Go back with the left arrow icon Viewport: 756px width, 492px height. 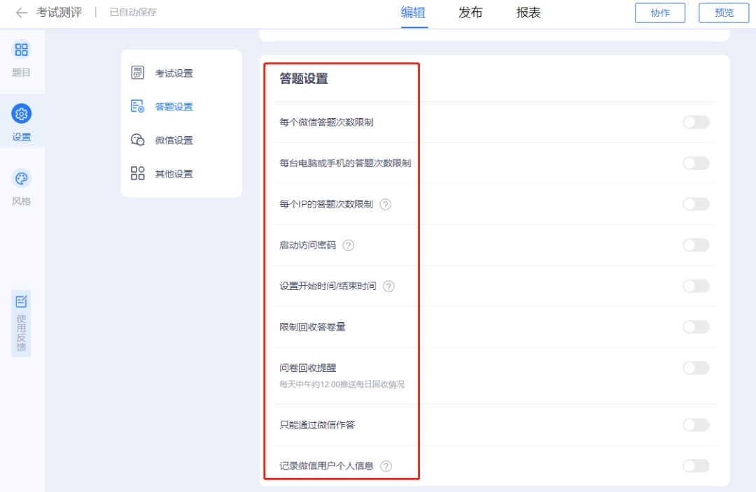click(21, 13)
